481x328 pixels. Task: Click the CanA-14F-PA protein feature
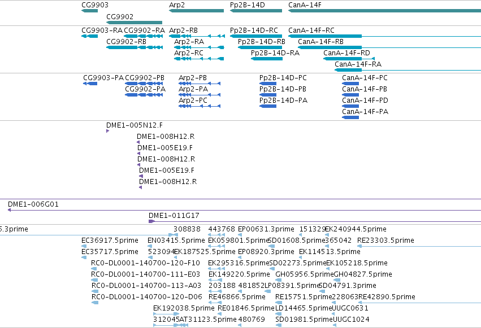click(350, 117)
